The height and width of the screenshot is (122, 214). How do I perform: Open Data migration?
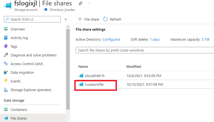(22, 72)
